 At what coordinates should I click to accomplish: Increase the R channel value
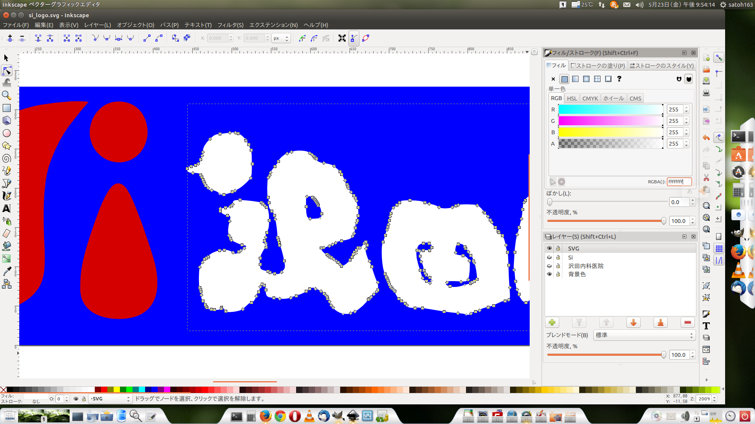coord(686,108)
